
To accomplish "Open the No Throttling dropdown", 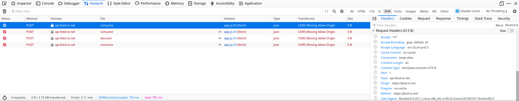I will point(497,11).
